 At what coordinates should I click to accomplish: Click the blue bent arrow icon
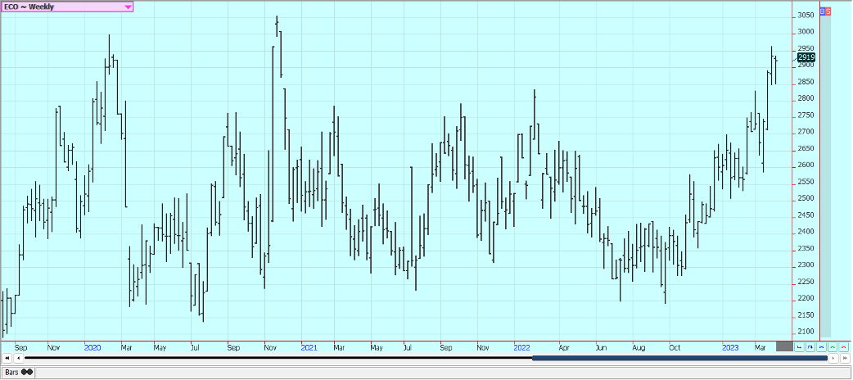tap(810, 346)
